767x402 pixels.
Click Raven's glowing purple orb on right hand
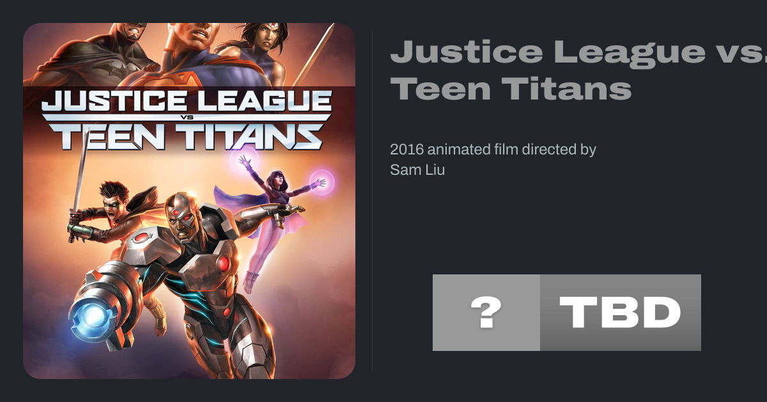[322, 182]
